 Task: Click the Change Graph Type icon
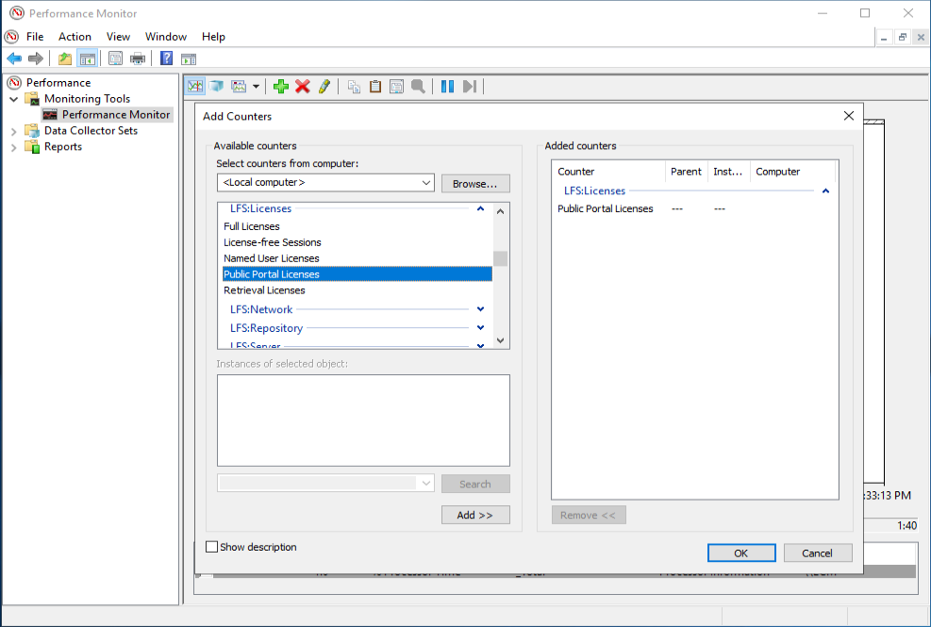(x=239, y=87)
